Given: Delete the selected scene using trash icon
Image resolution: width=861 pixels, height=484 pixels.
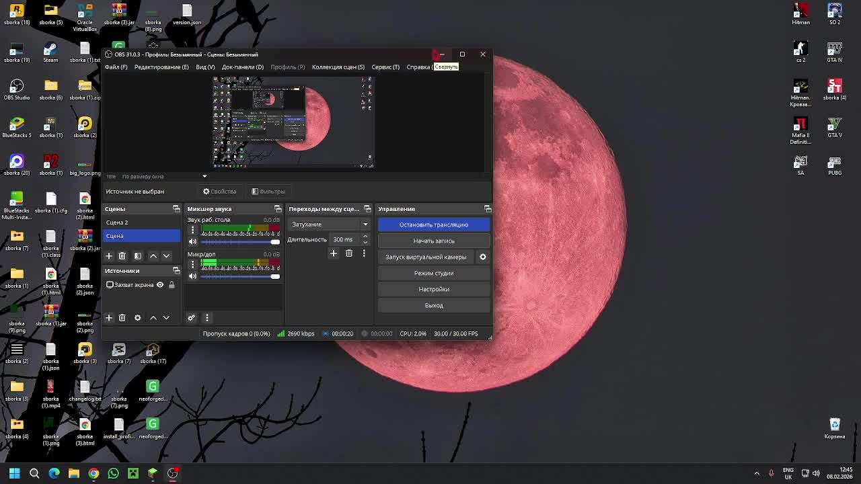Looking at the screenshot, I should point(122,256).
